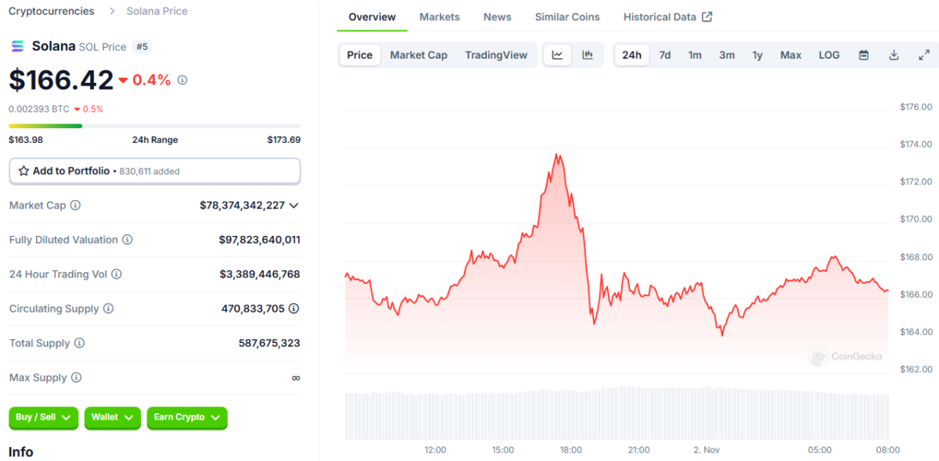Click info icon beside Fully Diluted Valuation
939x461 pixels.
coord(128,240)
